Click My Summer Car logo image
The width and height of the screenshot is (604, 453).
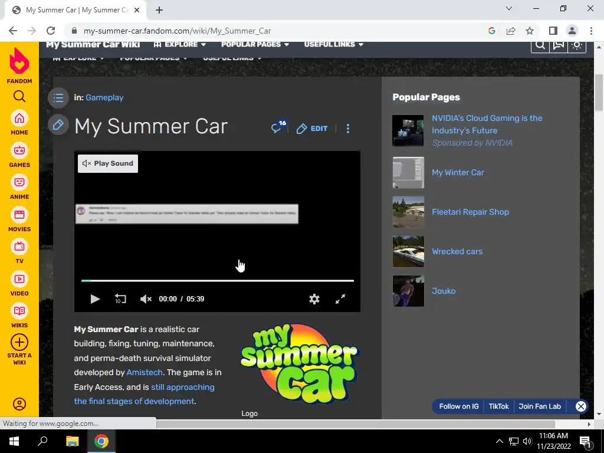tap(300, 364)
